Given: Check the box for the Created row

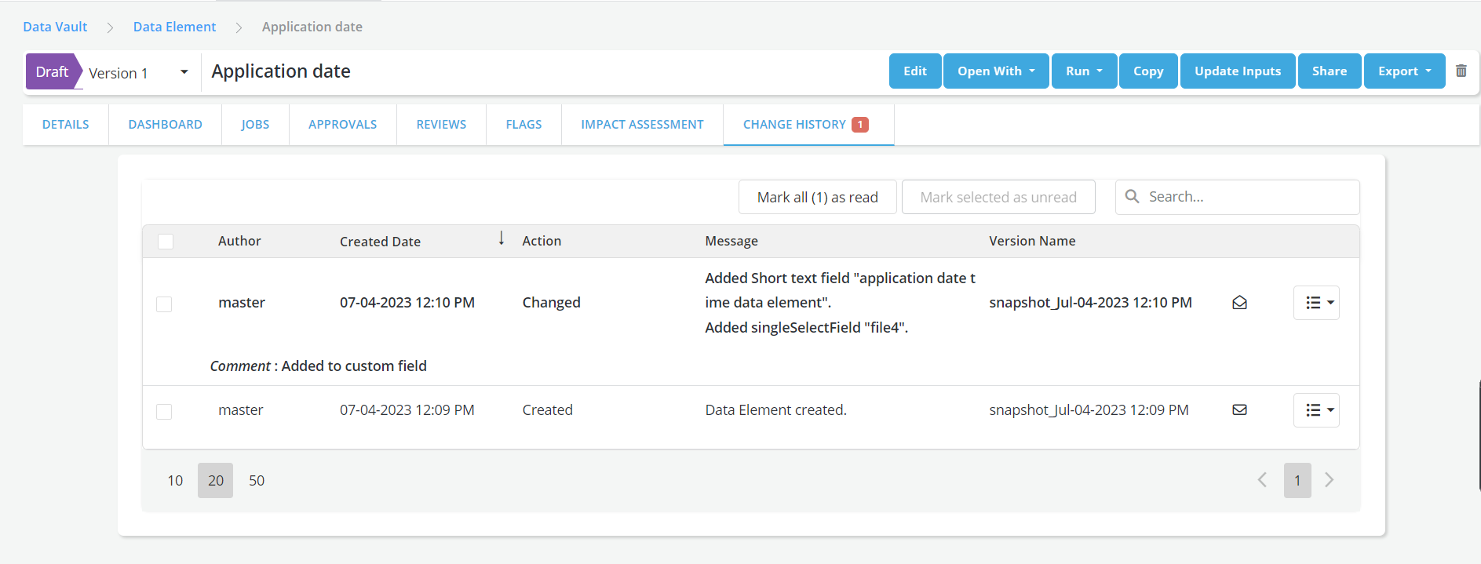Looking at the screenshot, I should [164, 411].
